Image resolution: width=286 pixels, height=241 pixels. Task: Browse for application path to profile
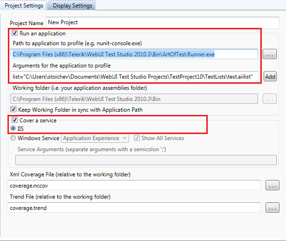pyautogui.click(x=270, y=54)
